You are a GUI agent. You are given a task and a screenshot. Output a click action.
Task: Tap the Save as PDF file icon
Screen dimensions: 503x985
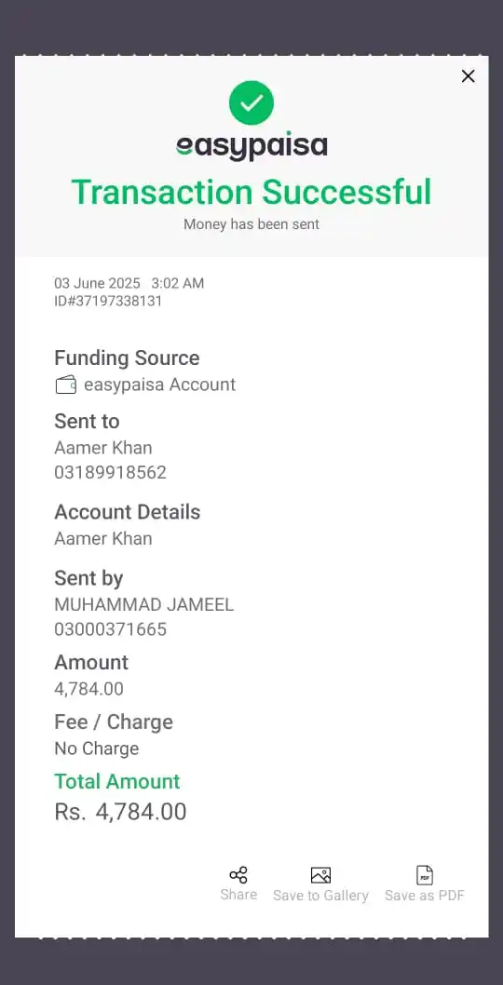pos(425,875)
